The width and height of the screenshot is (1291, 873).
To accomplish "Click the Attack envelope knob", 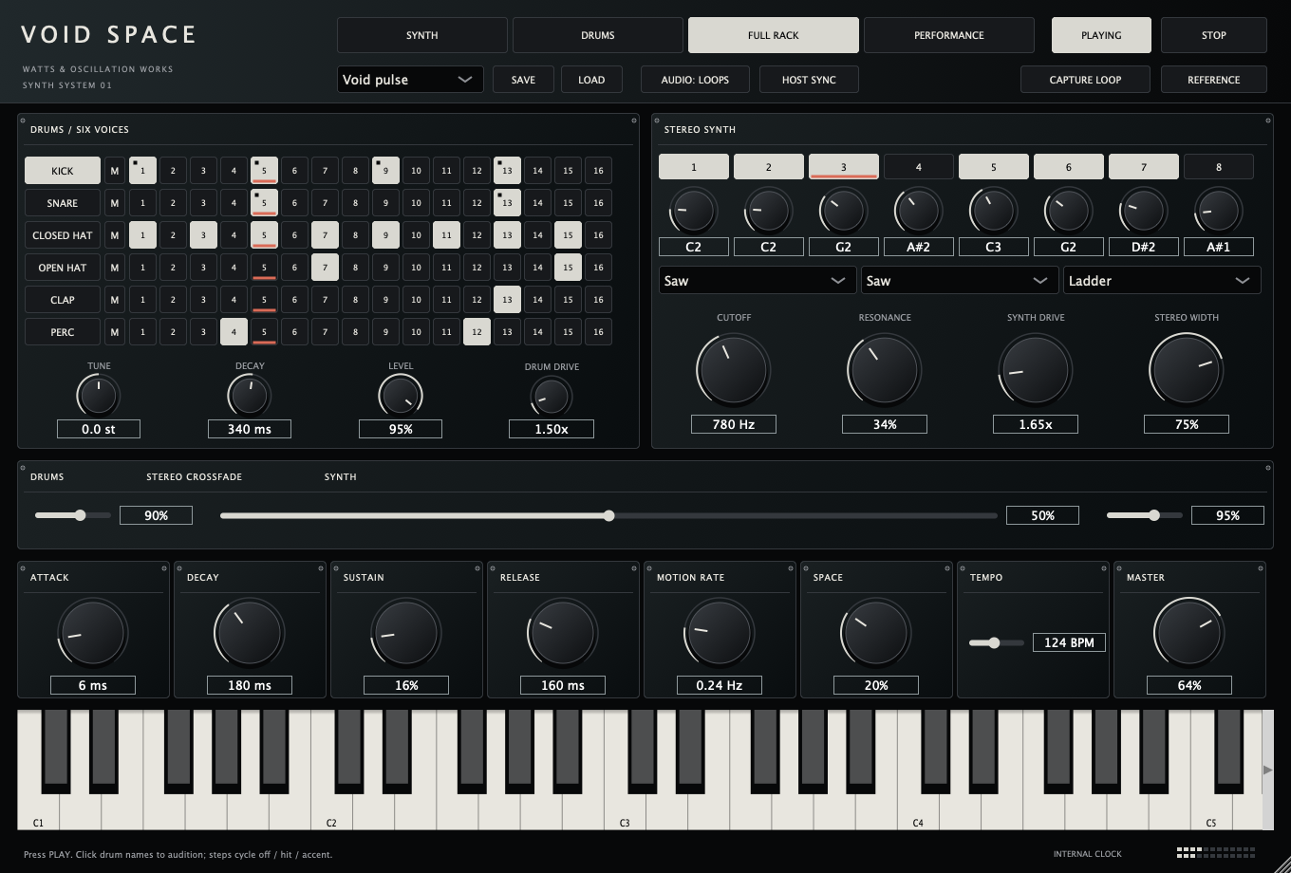I will click(x=93, y=633).
